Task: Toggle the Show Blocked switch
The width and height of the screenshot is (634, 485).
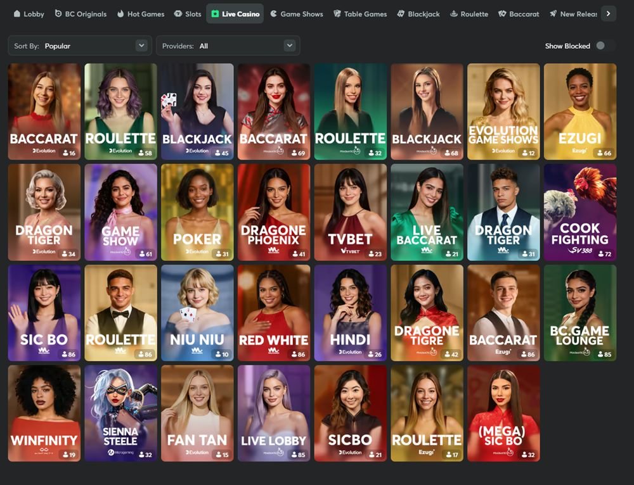Action: pyautogui.click(x=604, y=46)
